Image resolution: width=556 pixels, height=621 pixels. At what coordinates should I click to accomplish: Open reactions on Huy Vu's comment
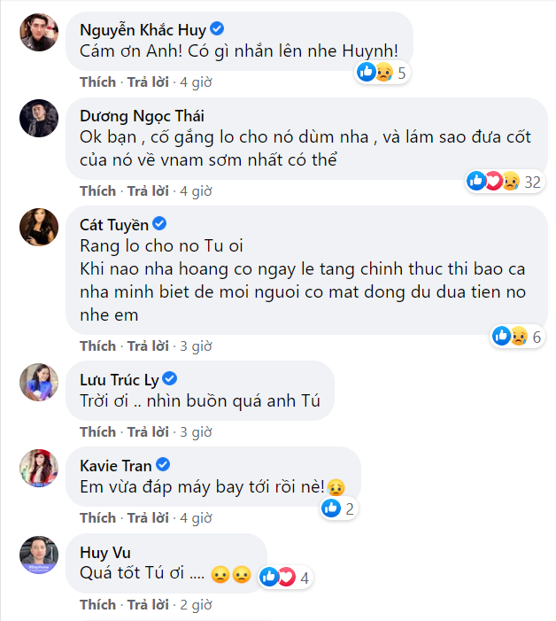tap(284, 578)
